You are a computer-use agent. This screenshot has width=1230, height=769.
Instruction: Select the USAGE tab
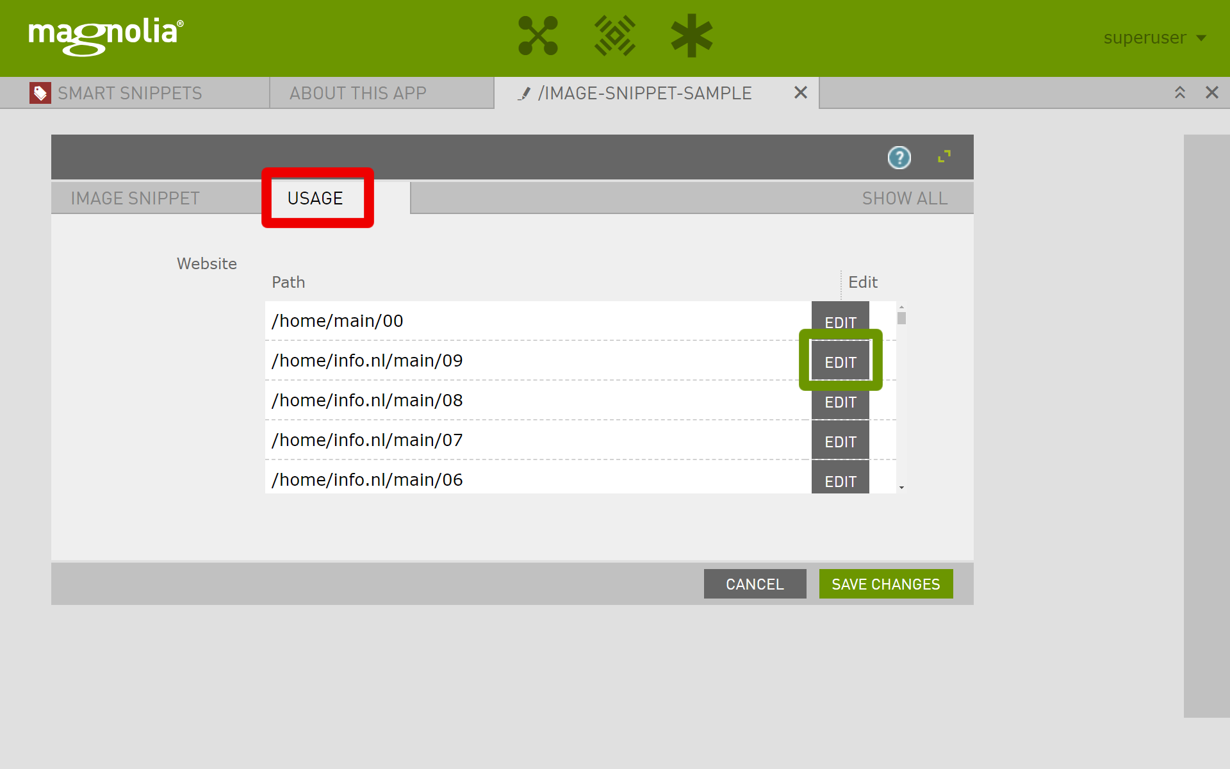point(316,197)
